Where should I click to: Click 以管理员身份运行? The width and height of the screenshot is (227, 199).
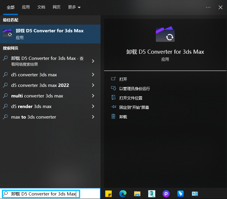[134, 89]
